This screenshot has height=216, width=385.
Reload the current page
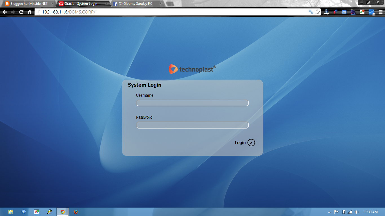[x=21, y=12]
